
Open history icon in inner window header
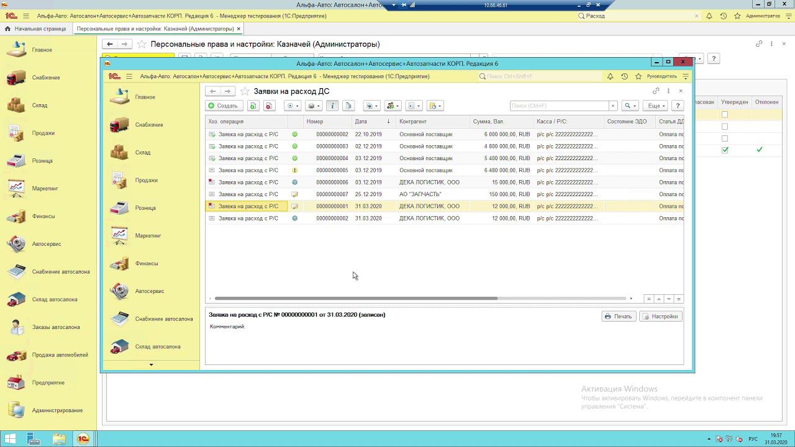click(x=624, y=76)
